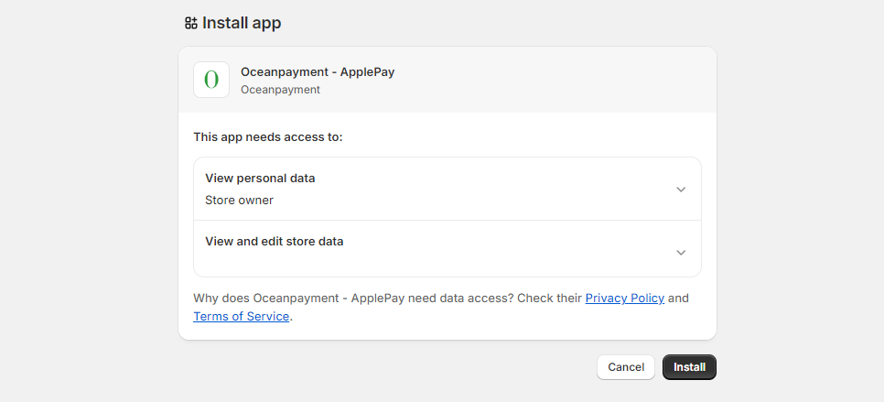Open the Privacy Policy link
884x402 pixels.
624,299
